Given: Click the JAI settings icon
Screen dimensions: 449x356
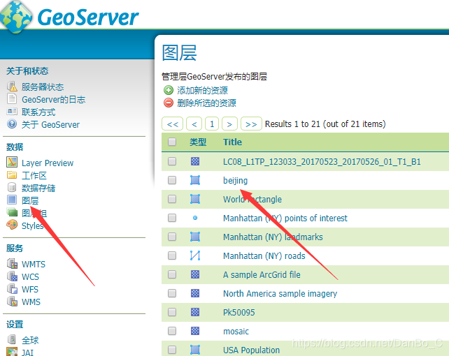Looking at the screenshot, I should [x=12, y=352].
